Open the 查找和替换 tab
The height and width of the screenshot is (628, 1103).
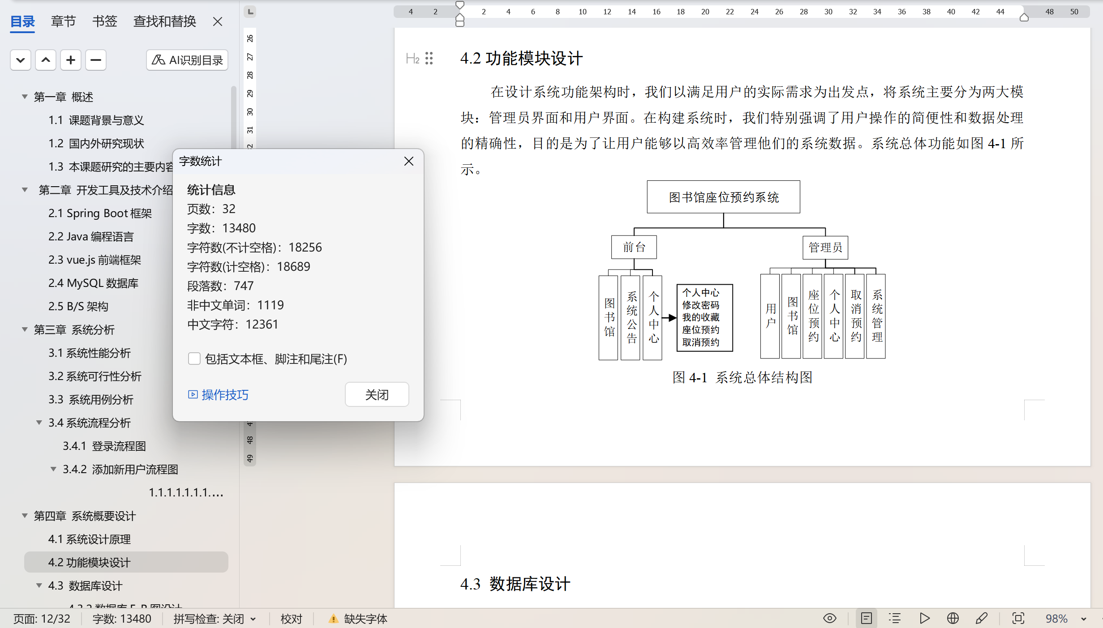(164, 21)
